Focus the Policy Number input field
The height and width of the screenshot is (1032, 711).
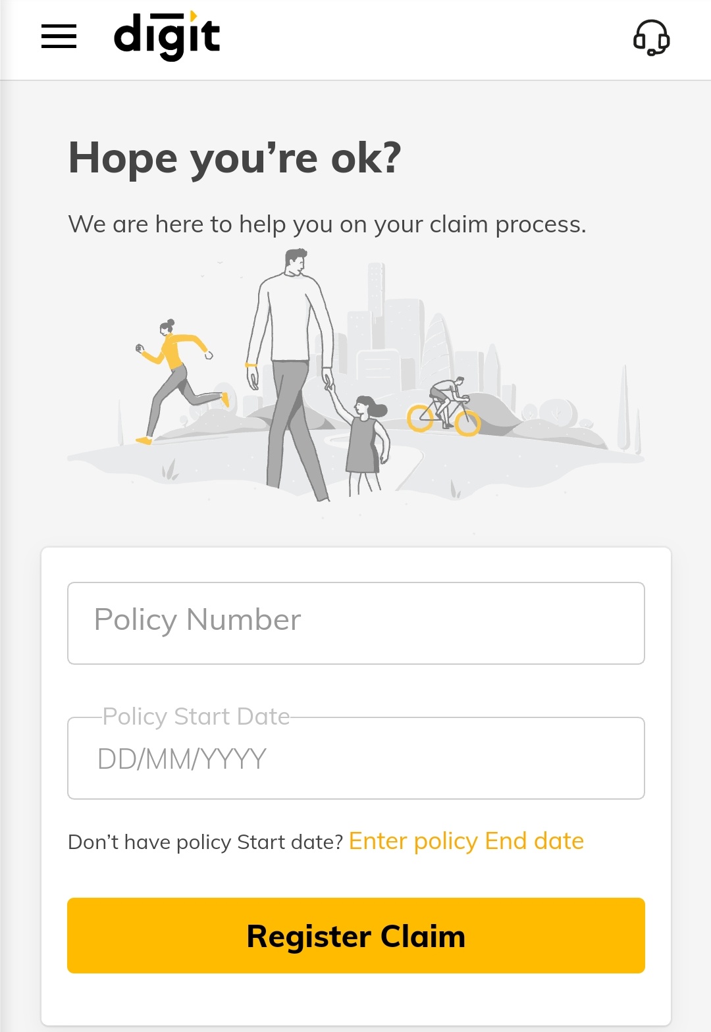point(355,623)
